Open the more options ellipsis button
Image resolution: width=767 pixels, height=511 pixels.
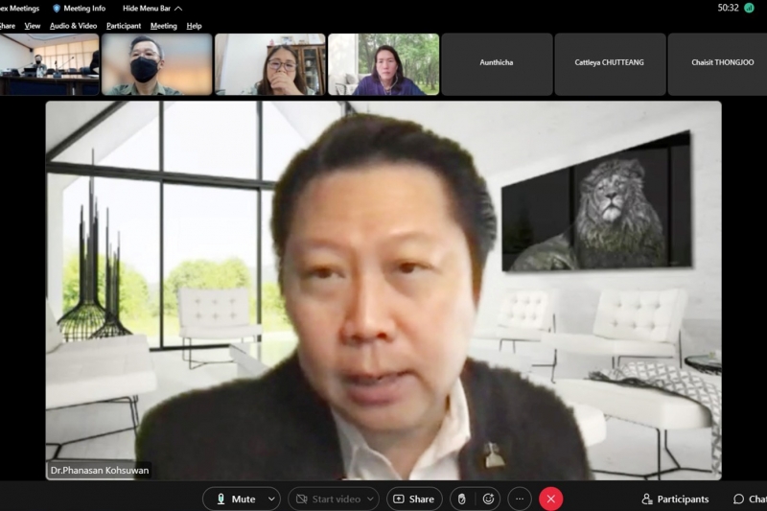(x=520, y=499)
